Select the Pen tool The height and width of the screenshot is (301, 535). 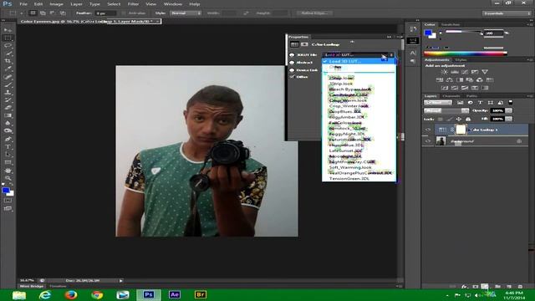click(x=8, y=139)
